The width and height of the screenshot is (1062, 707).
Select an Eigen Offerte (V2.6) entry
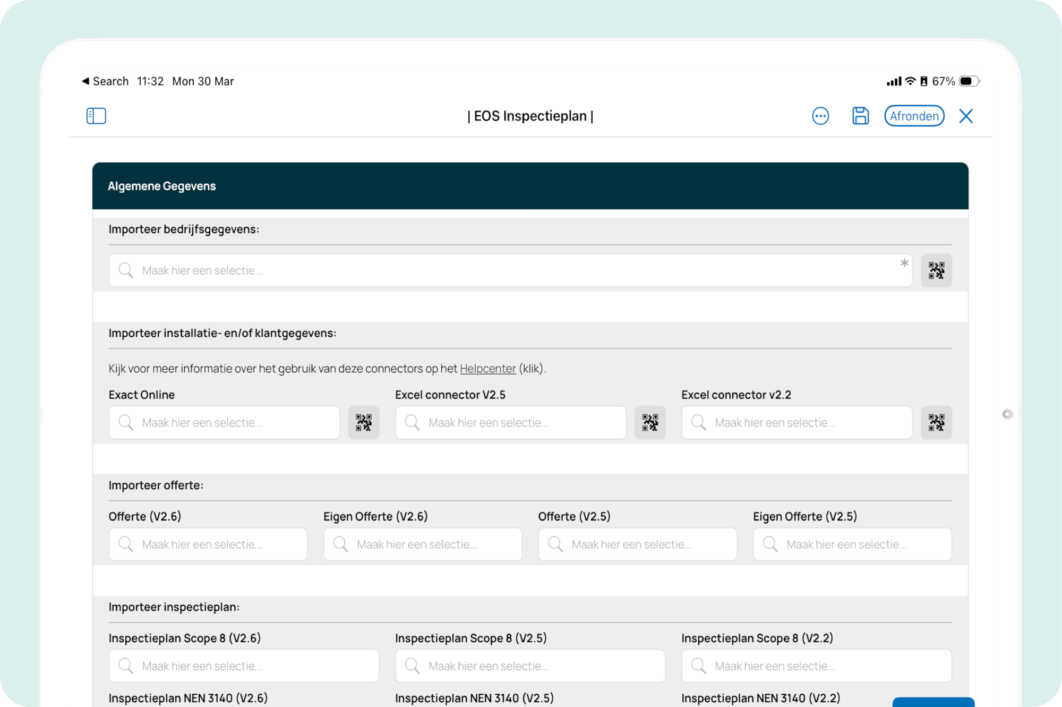coord(423,544)
